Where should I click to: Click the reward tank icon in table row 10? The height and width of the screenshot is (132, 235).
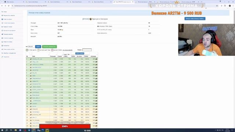pyautogui.click(x=96, y=84)
